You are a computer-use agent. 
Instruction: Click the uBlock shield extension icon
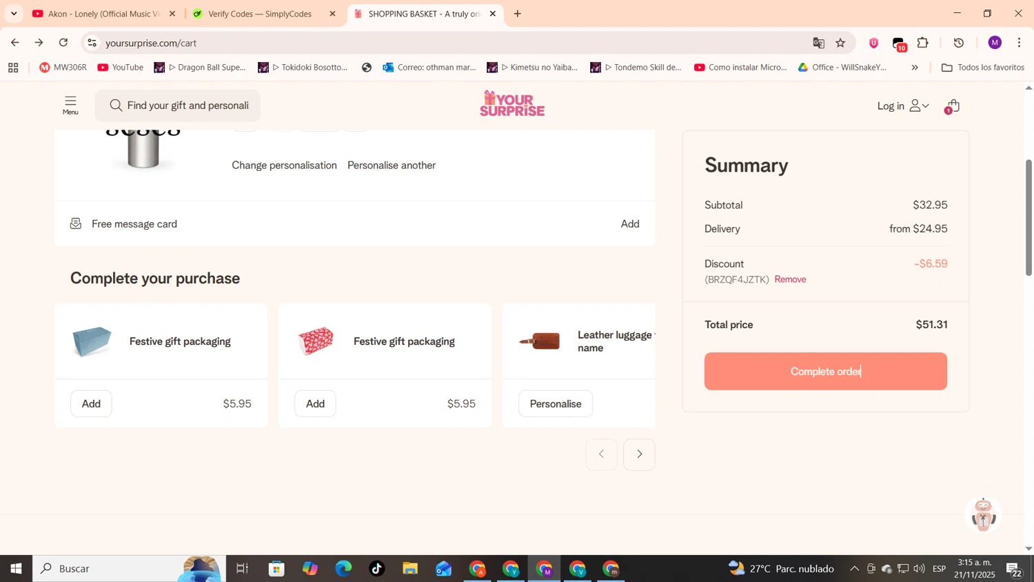873,43
